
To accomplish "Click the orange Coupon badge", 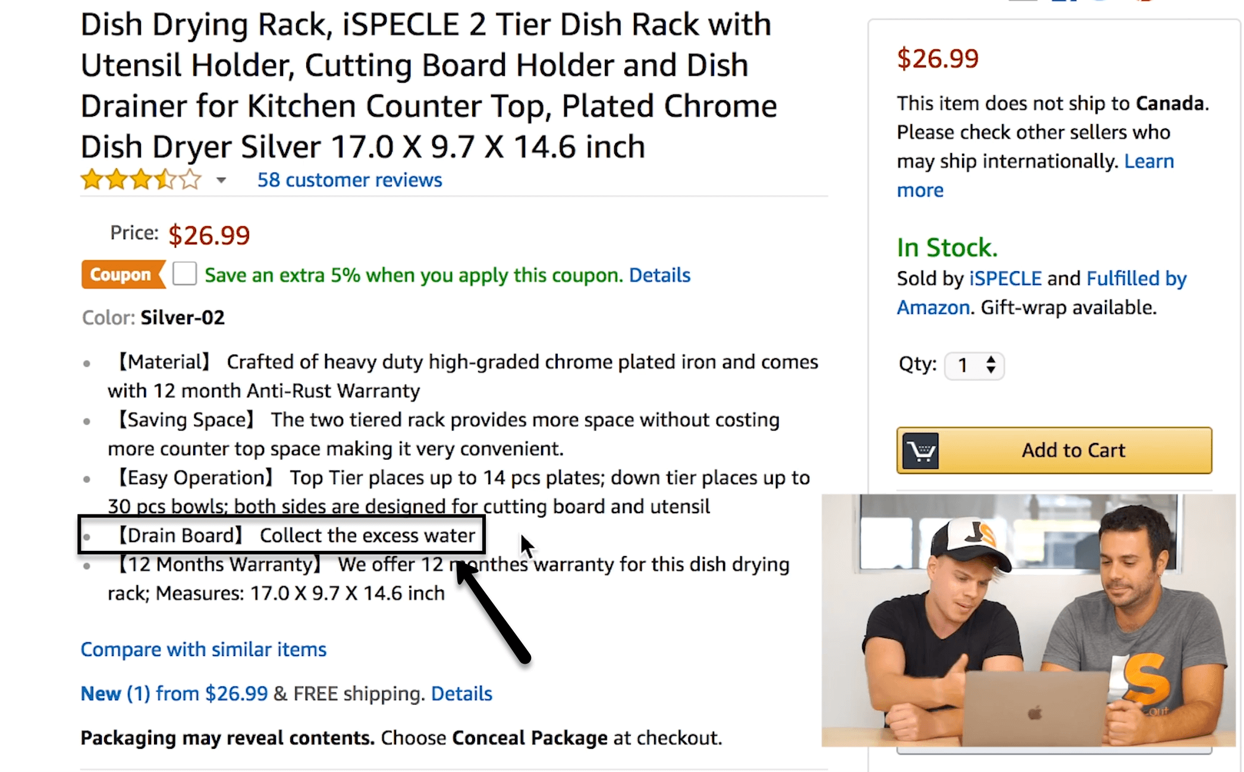I will pos(122,275).
